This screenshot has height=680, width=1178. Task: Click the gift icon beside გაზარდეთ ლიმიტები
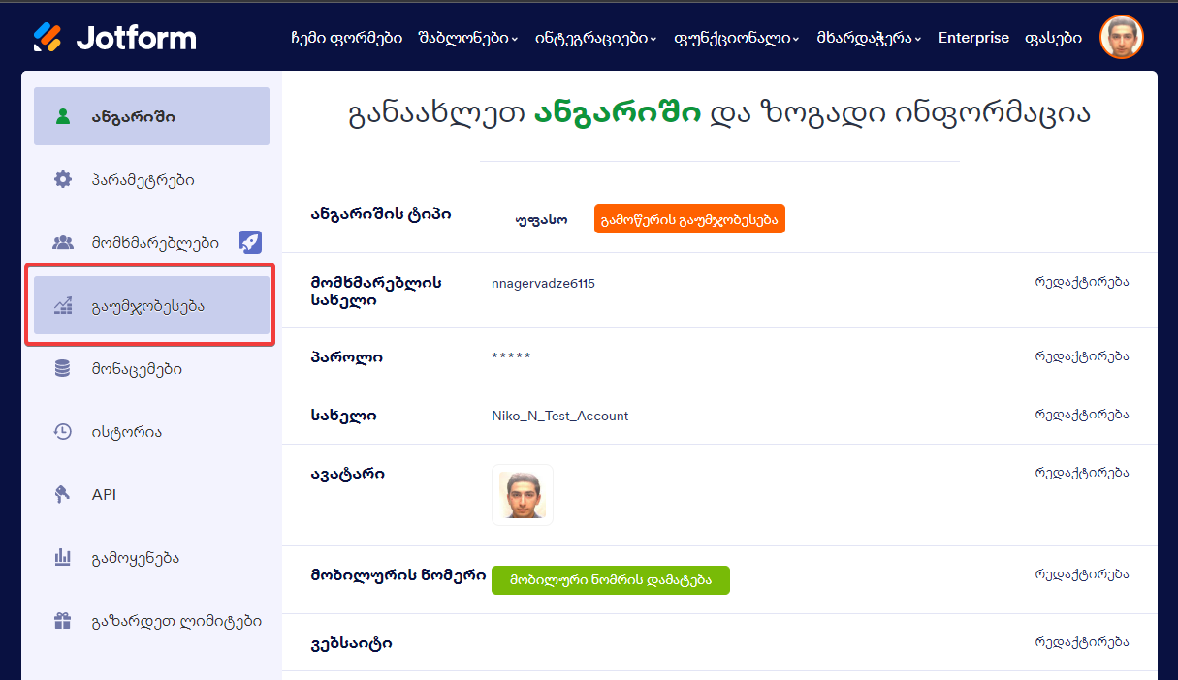[63, 621]
